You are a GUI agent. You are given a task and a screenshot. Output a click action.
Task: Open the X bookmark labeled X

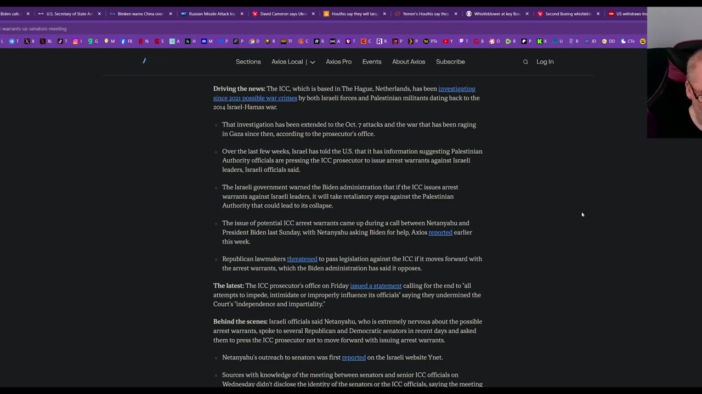[30, 41]
